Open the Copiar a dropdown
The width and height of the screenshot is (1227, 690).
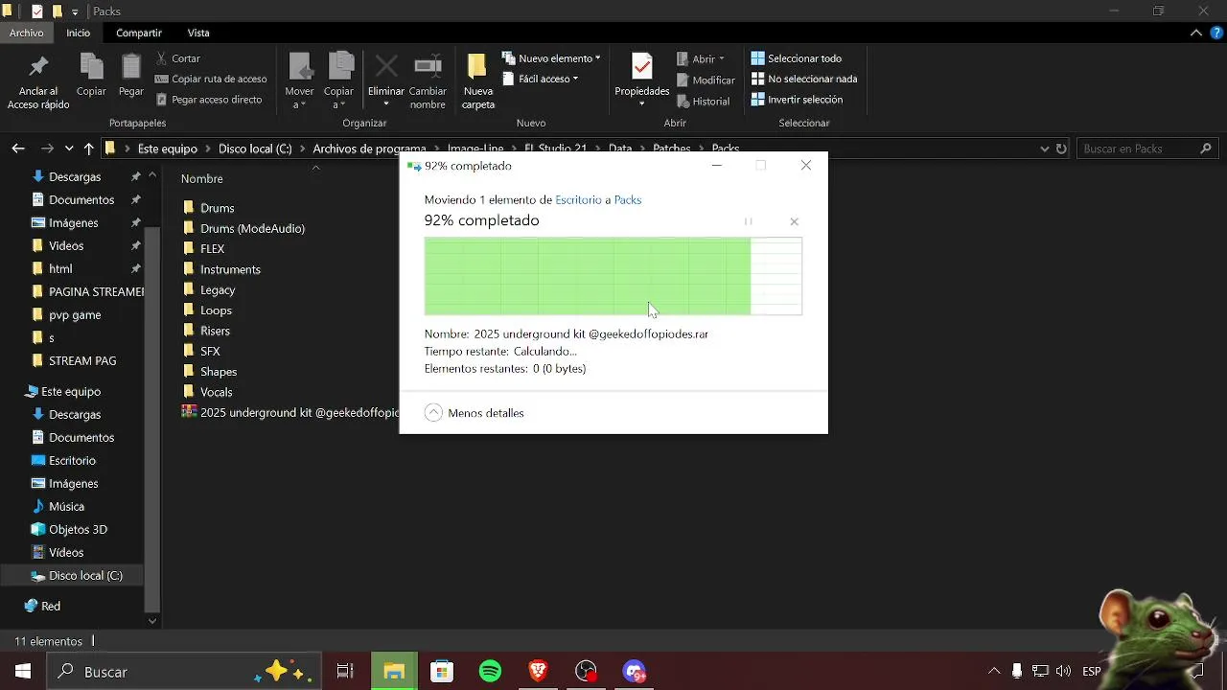point(339,81)
